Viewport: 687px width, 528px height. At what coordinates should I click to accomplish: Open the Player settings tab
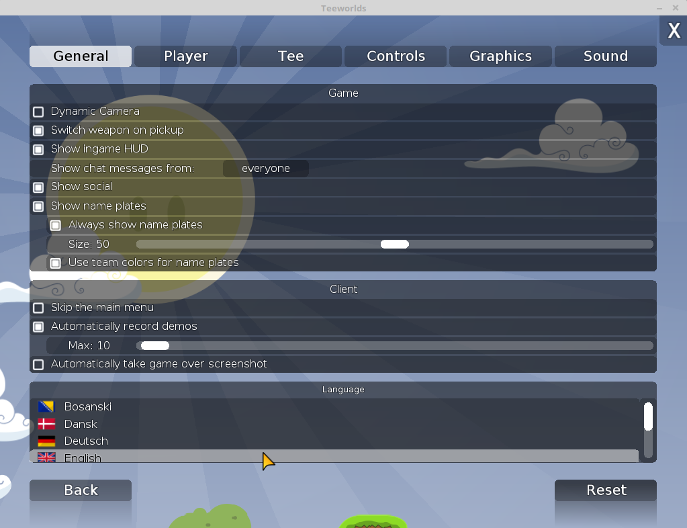tap(186, 56)
